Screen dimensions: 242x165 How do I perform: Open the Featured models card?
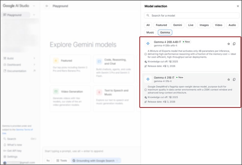pyautogui.click(x=70, y=69)
